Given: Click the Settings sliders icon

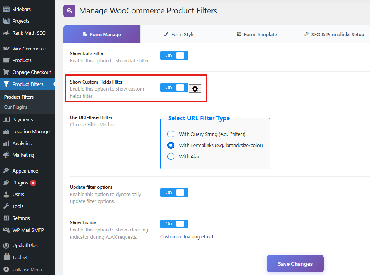Looking at the screenshot, I should pyautogui.click(x=7, y=218).
